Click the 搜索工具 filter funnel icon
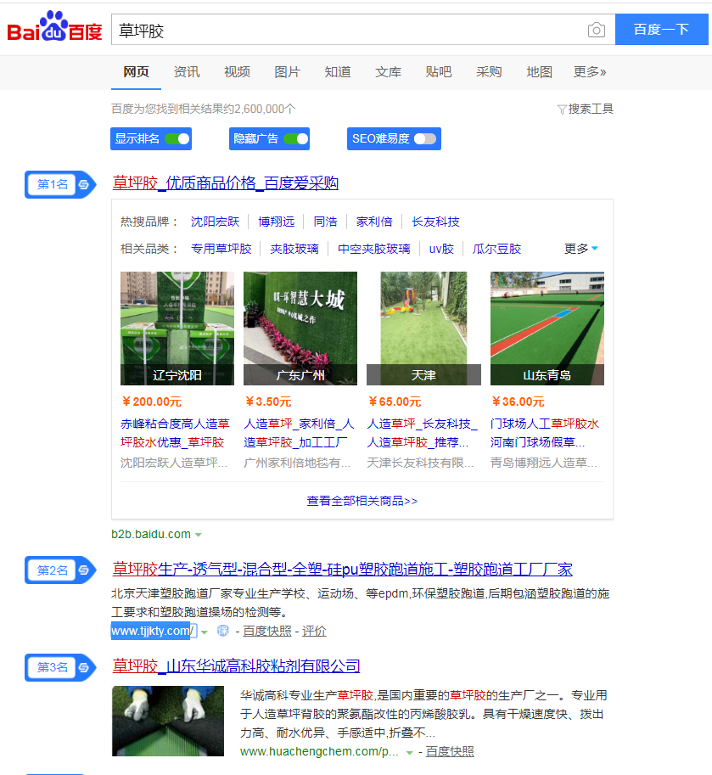 pos(561,110)
